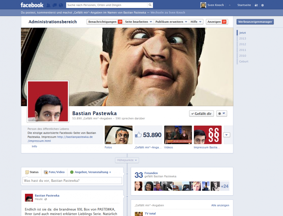Focus the Facebook search field
The height and width of the screenshot is (216, 283).
click(x=107, y=5)
